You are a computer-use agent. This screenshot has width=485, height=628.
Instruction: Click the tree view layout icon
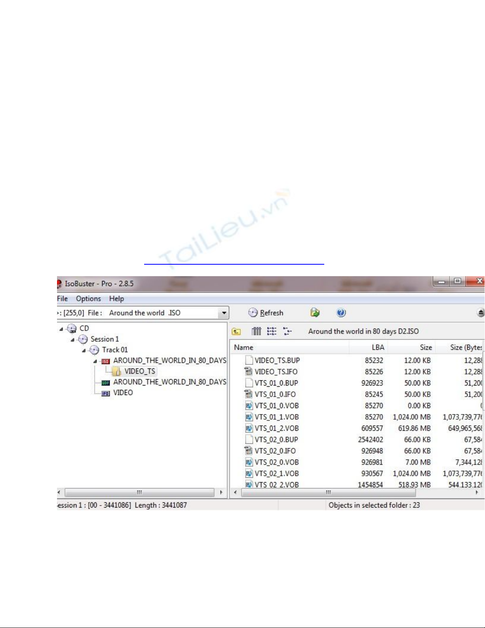287,331
